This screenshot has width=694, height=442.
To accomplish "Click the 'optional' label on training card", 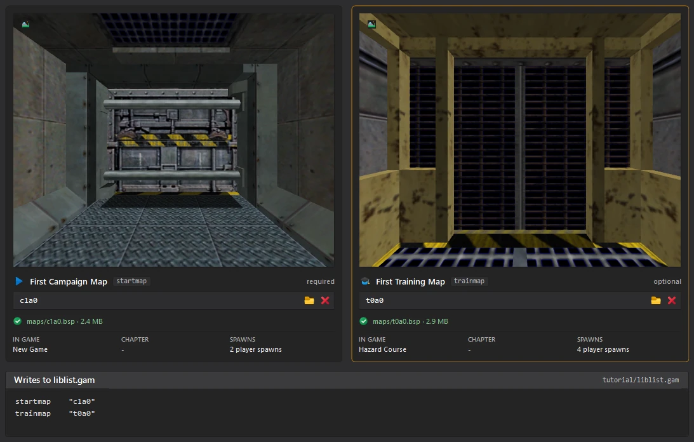I will click(667, 282).
